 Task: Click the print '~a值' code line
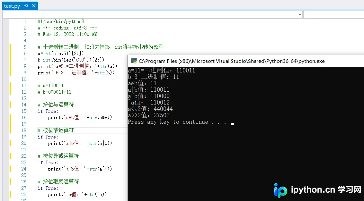point(77,195)
